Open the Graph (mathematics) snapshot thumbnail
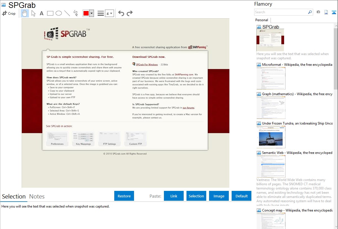338x229 pixels. 271,108
